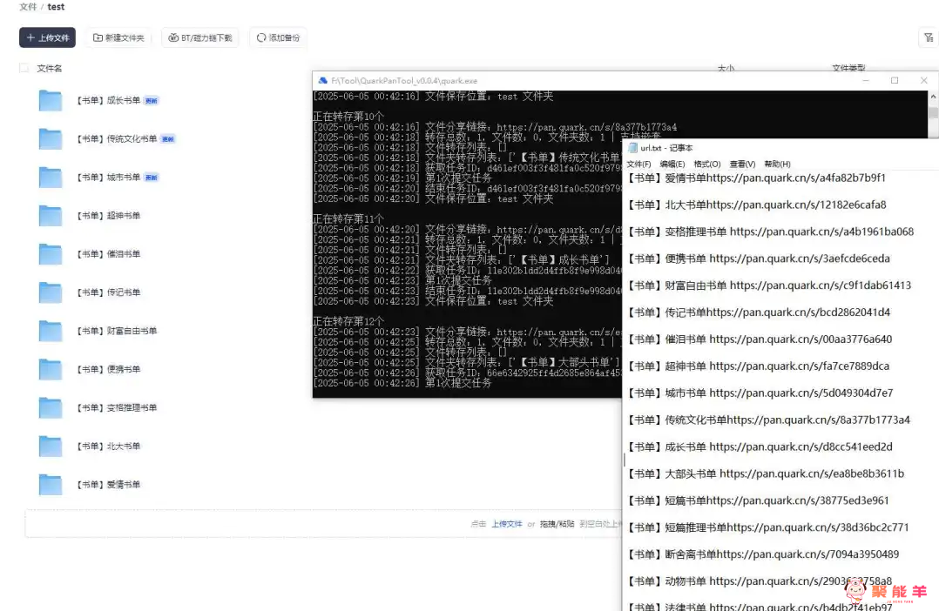Click the 传记书单 line in Notepad

point(759,312)
